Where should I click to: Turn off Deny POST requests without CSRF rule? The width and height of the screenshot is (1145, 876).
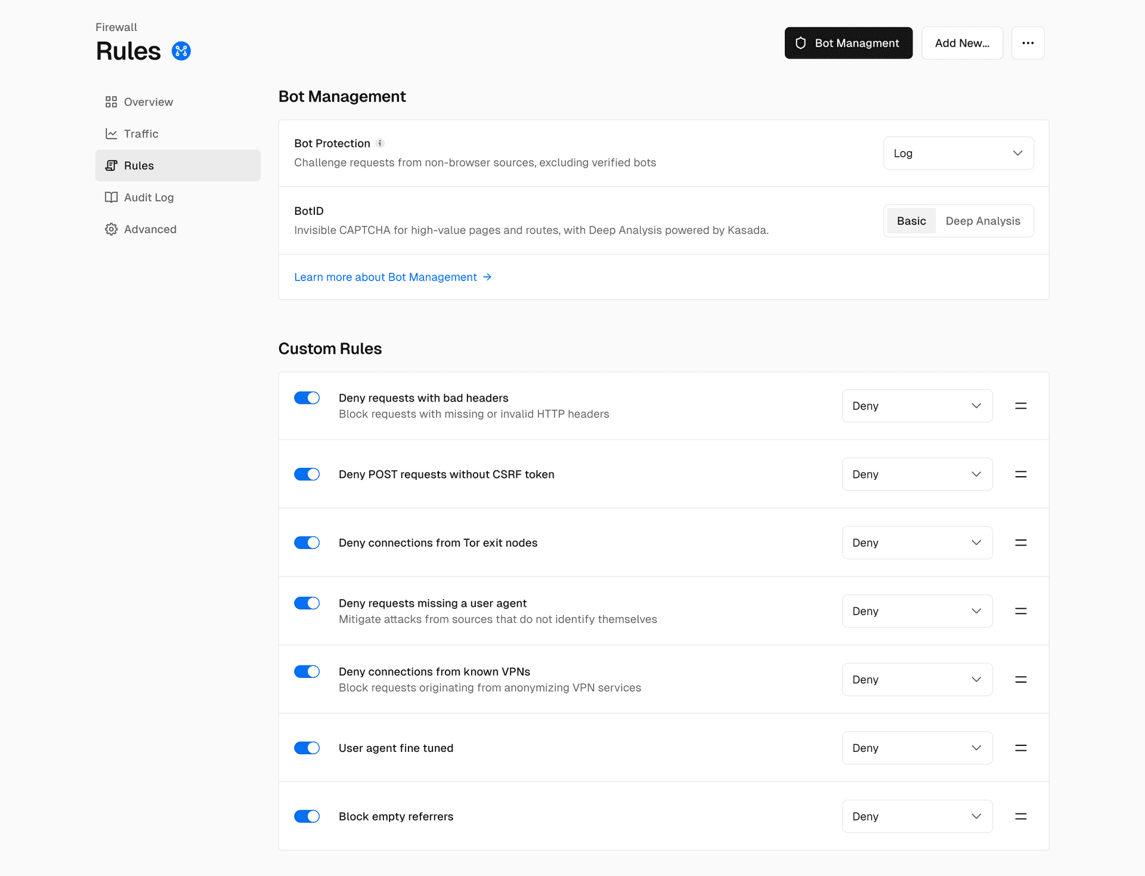pyautogui.click(x=307, y=474)
